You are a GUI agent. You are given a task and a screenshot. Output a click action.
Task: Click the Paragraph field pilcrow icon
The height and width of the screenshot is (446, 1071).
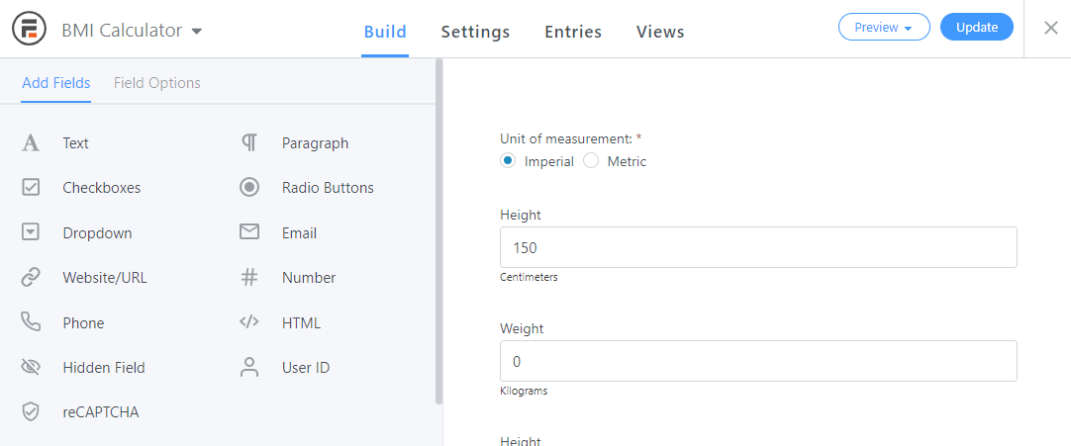pyautogui.click(x=249, y=143)
